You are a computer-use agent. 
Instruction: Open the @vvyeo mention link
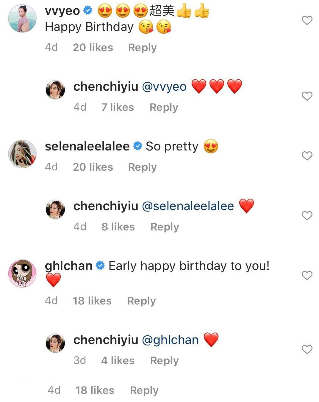click(164, 87)
